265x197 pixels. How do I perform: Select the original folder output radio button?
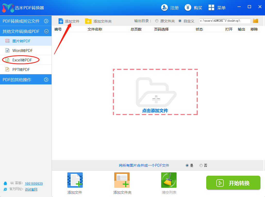157,21
